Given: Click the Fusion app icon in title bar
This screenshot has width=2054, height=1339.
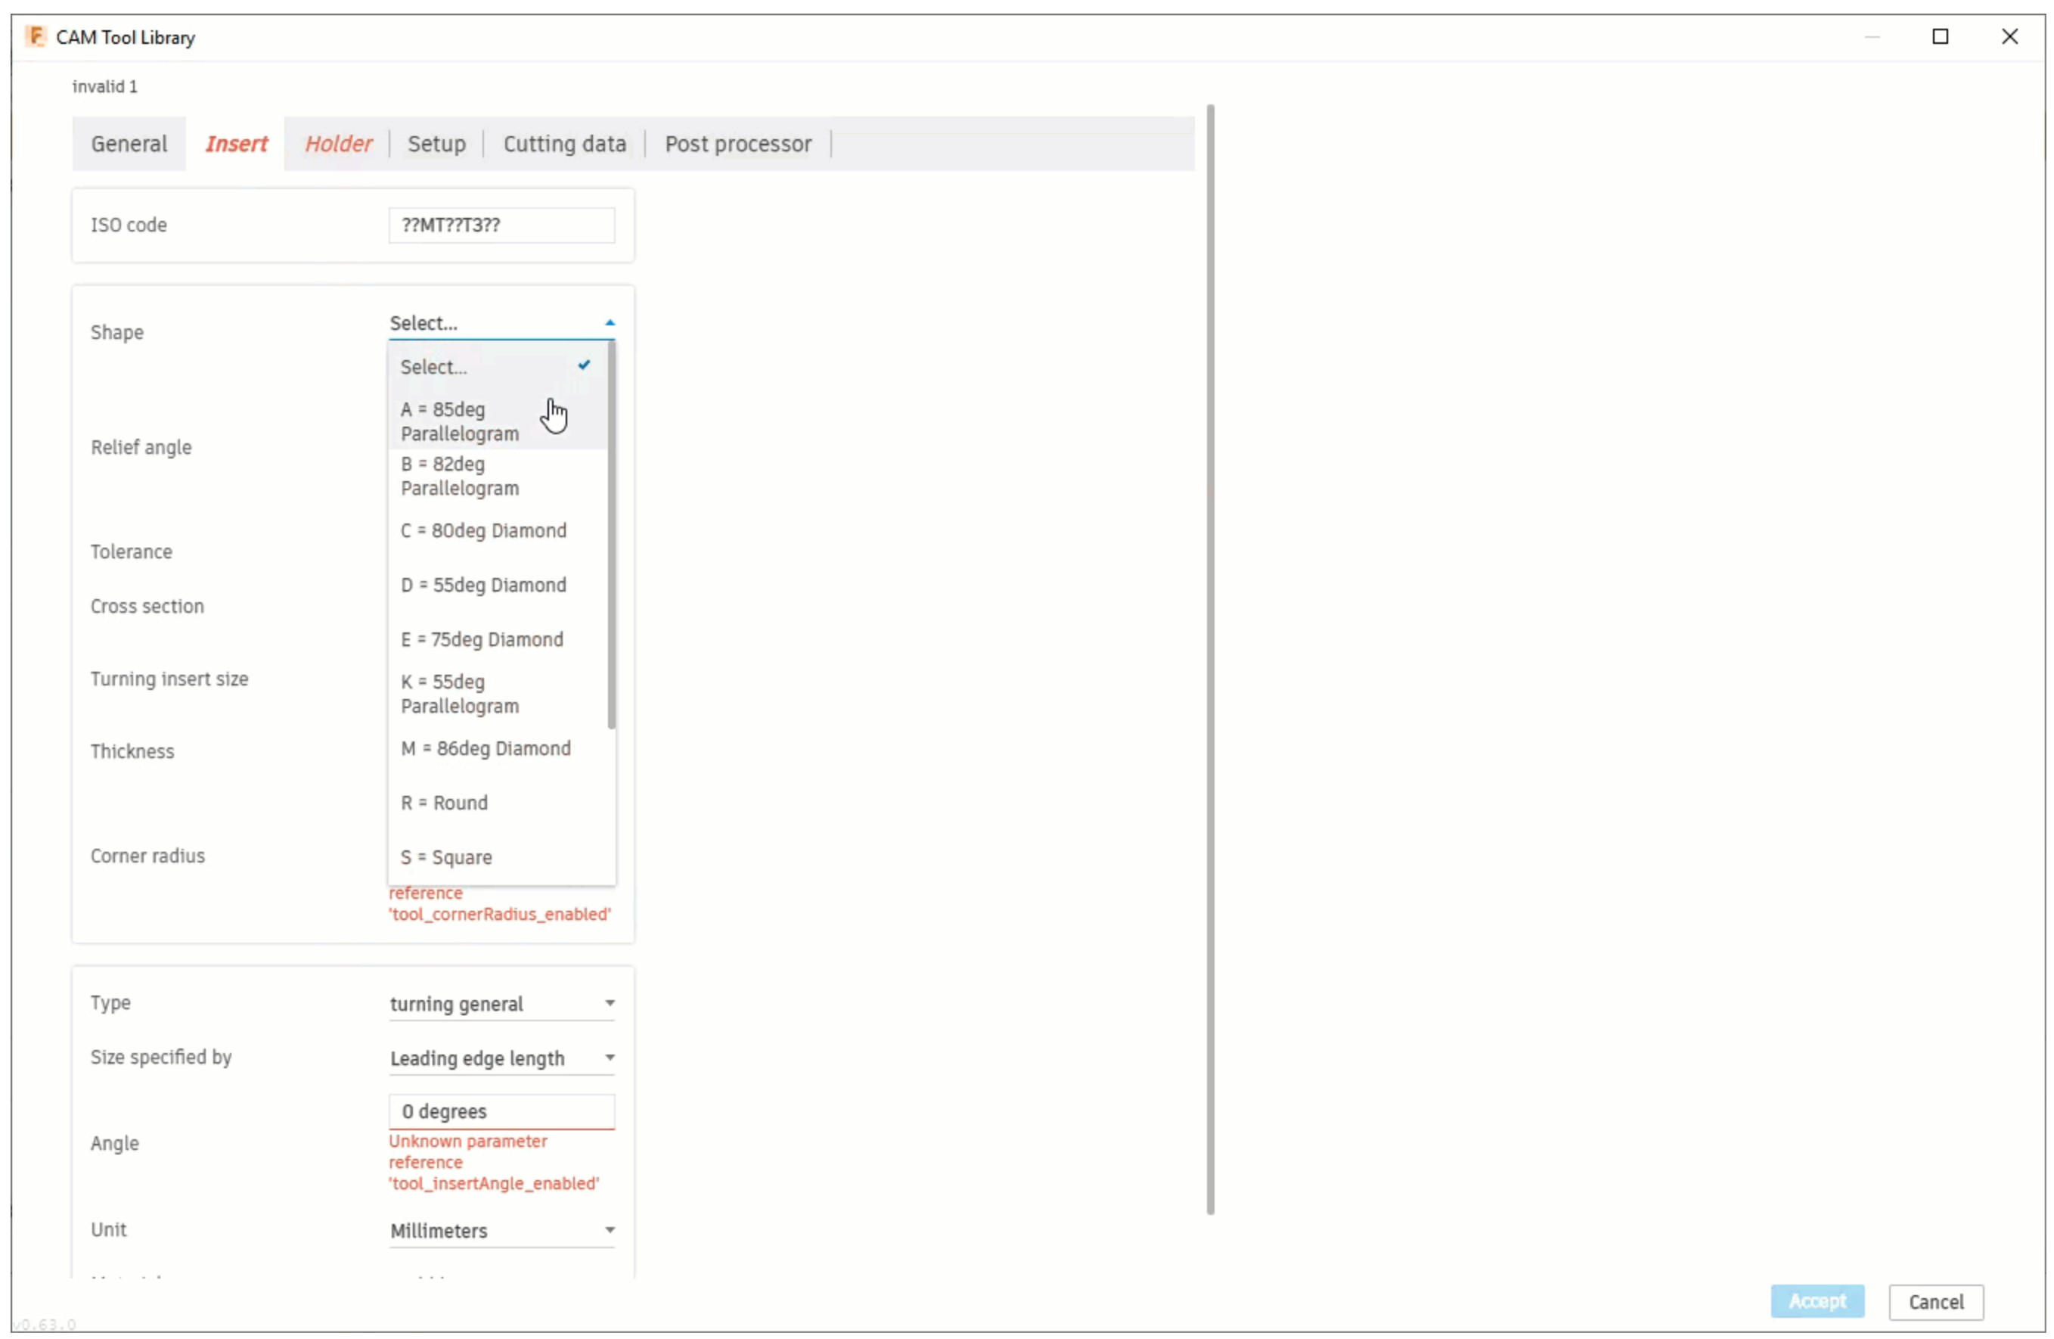Looking at the screenshot, I should [36, 36].
